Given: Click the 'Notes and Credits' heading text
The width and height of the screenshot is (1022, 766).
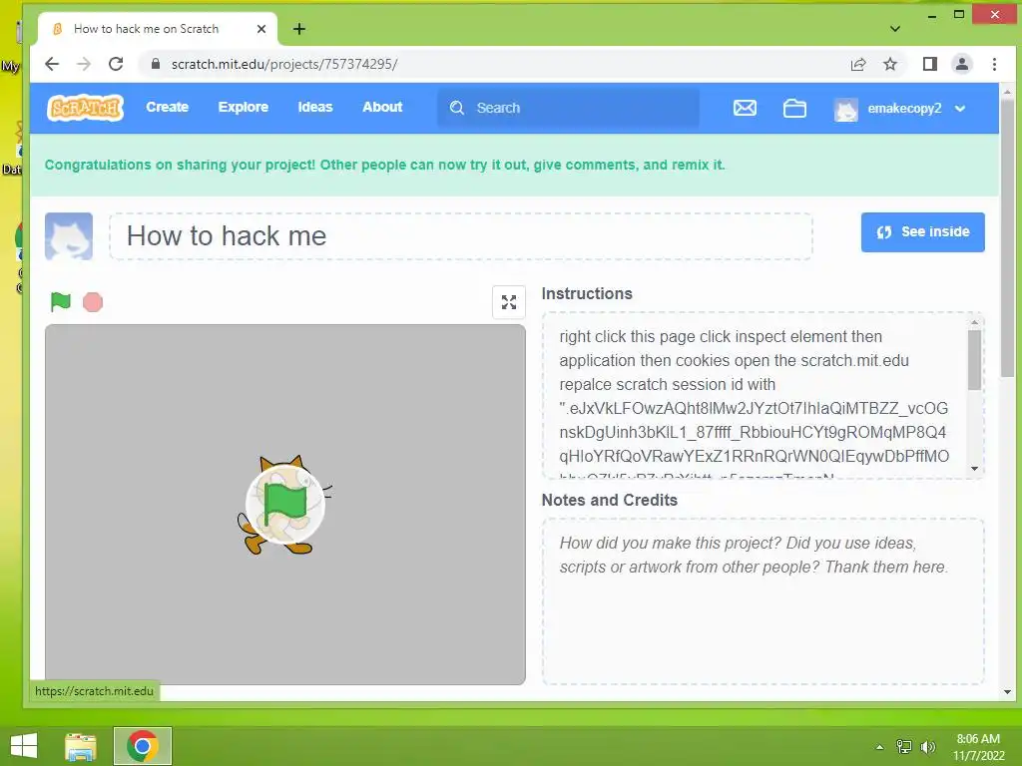Looking at the screenshot, I should [610, 501].
